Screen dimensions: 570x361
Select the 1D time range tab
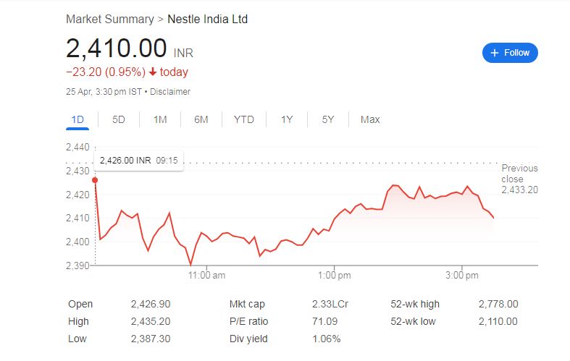point(77,119)
